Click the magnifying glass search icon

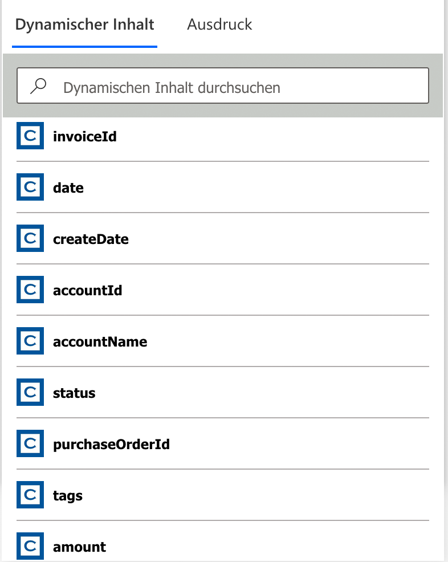pyautogui.click(x=38, y=86)
